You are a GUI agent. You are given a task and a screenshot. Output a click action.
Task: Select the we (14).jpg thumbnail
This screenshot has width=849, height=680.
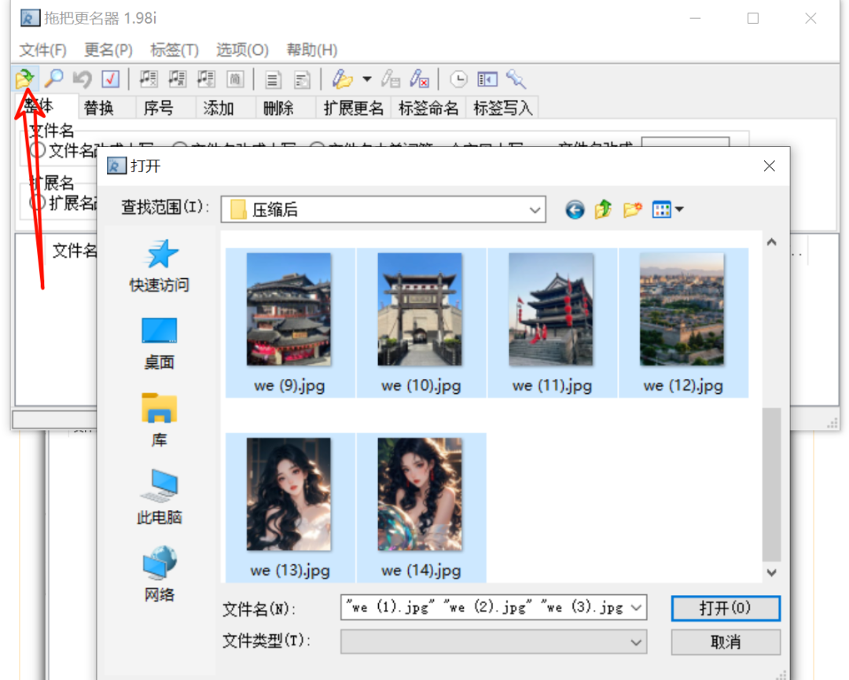421,508
